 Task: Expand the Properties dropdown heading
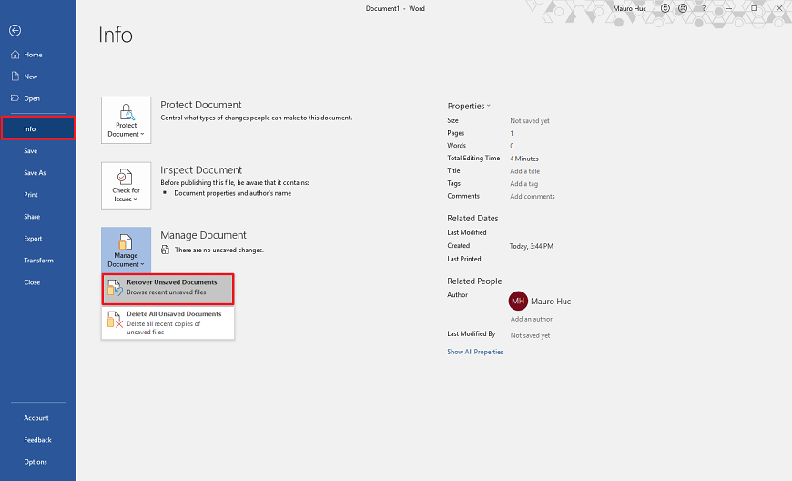point(469,106)
